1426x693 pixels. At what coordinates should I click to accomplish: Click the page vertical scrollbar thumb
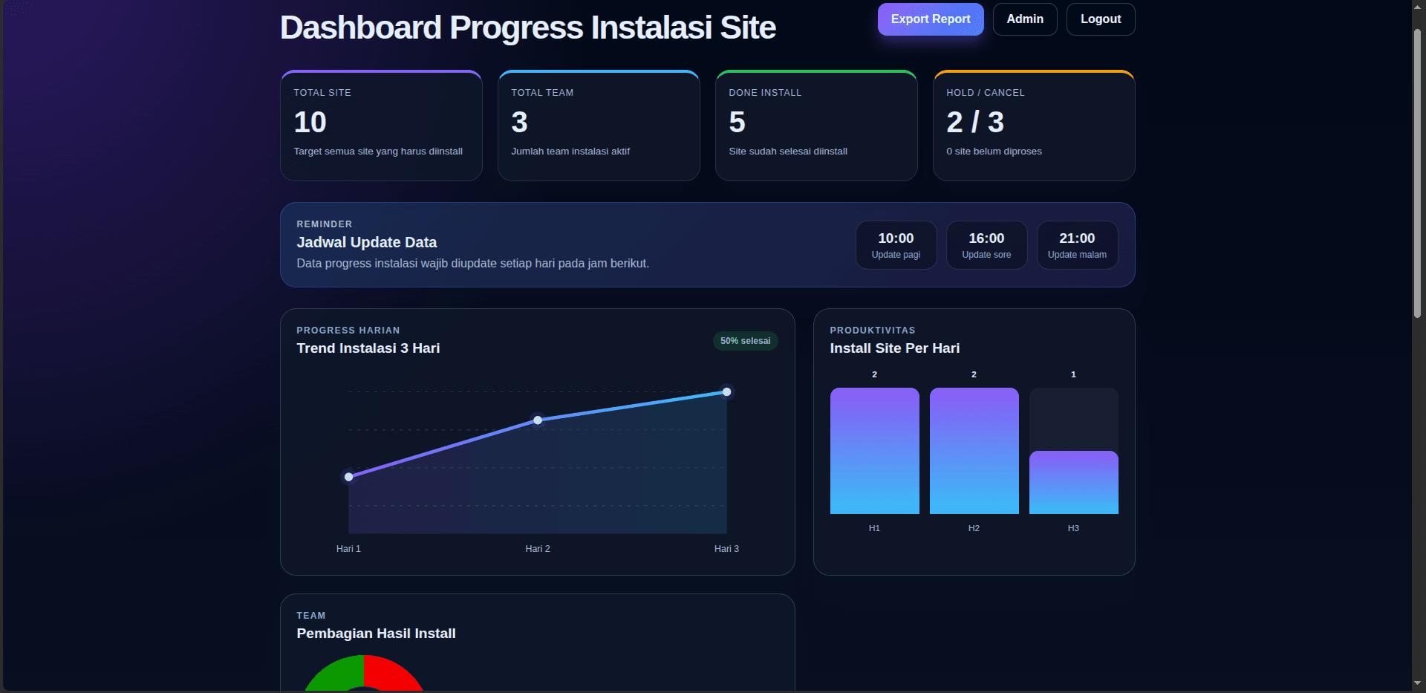tap(1418, 173)
